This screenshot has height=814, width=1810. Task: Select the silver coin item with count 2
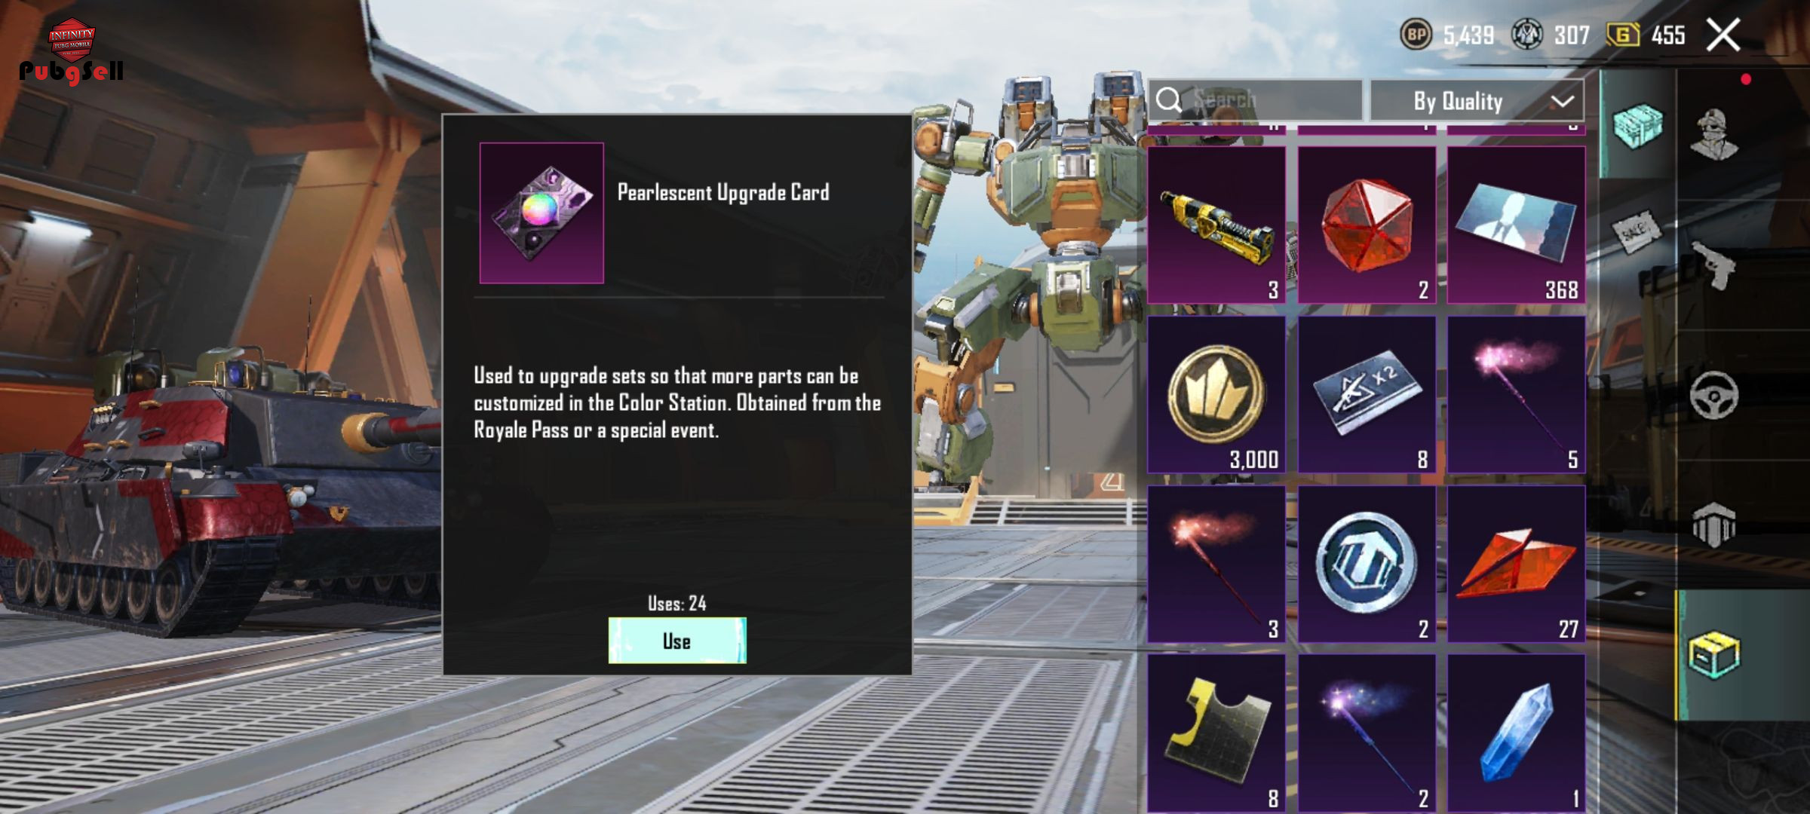tap(1367, 564)
